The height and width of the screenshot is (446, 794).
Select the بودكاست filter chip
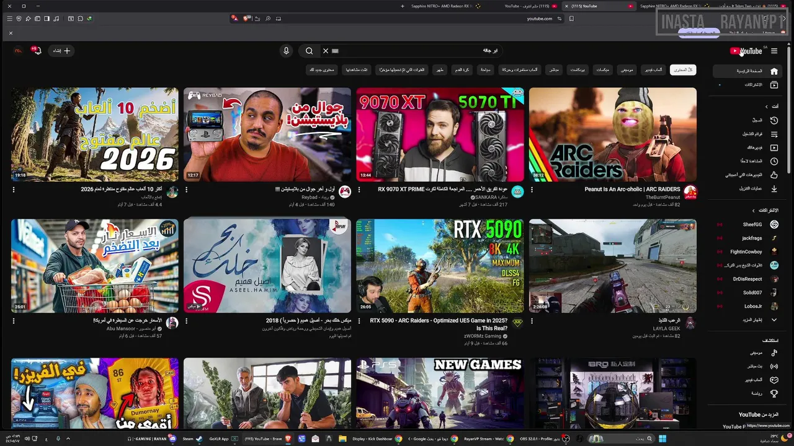tap(578, 70)
